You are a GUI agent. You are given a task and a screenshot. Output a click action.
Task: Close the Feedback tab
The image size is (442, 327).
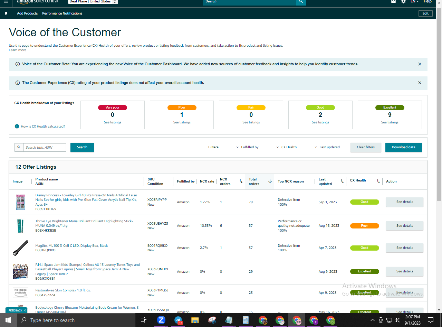coord(25,310)
